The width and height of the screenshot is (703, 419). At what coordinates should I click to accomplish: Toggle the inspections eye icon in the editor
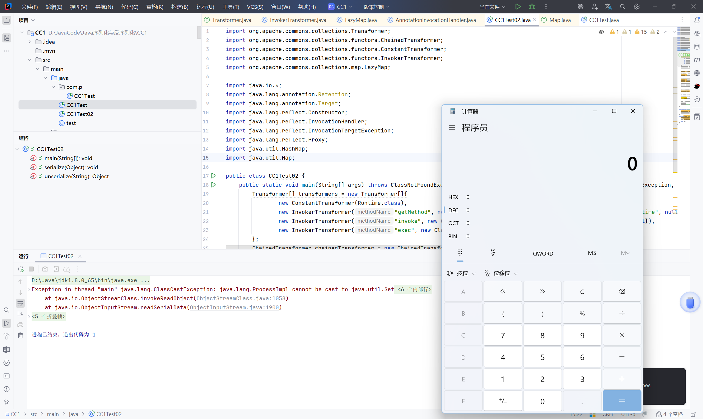click(601, 32)
